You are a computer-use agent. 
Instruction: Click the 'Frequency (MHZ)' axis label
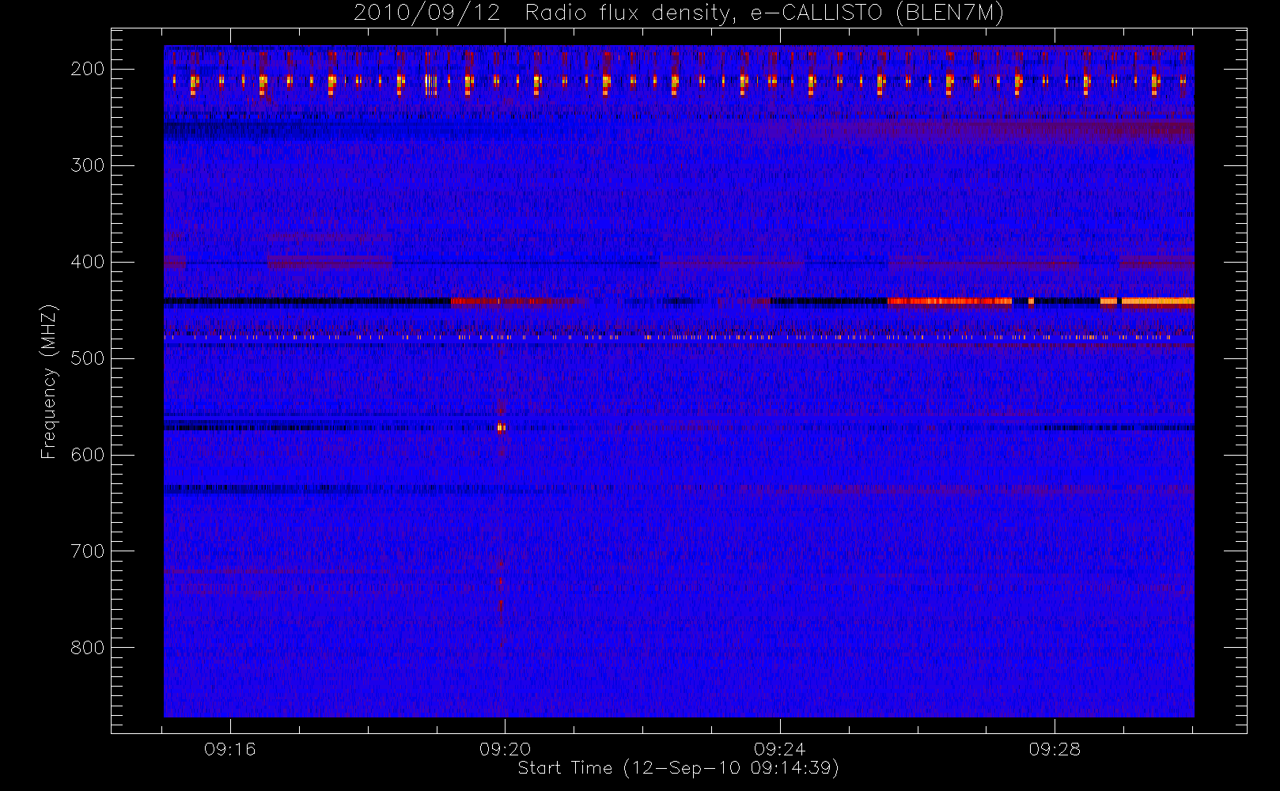pos(49,381)
